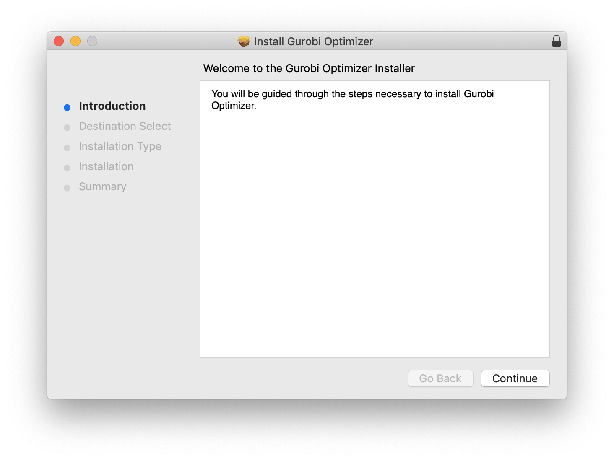Click the lock icon in title bar

[x=556, y=41]
